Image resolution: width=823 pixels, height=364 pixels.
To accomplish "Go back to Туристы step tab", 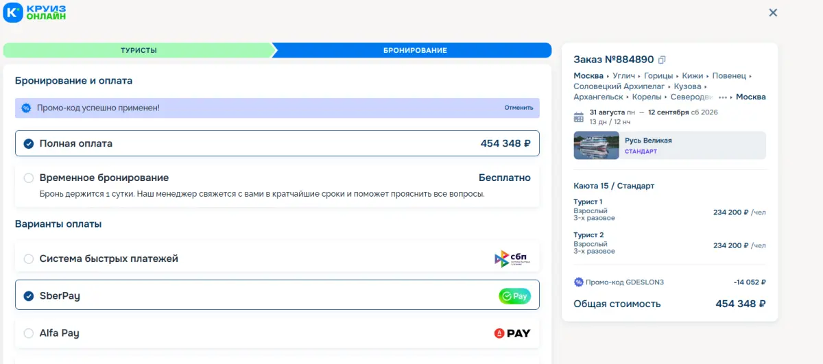I will point(139,50).
